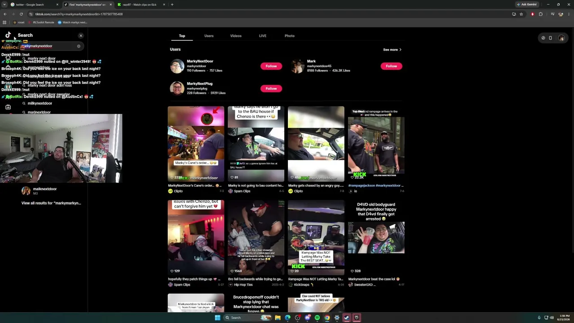Select the marjnextdoor search suggestion
574x323 pixels.
39,112
